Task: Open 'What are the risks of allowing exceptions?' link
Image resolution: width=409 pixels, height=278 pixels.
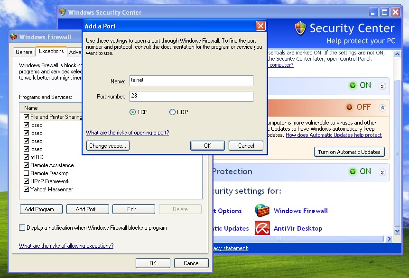Action: click(66, 246)
